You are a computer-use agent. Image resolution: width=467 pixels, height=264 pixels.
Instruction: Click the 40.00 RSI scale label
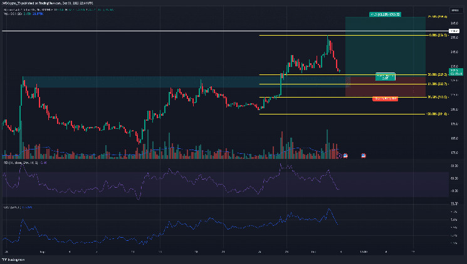coord(454,191)
